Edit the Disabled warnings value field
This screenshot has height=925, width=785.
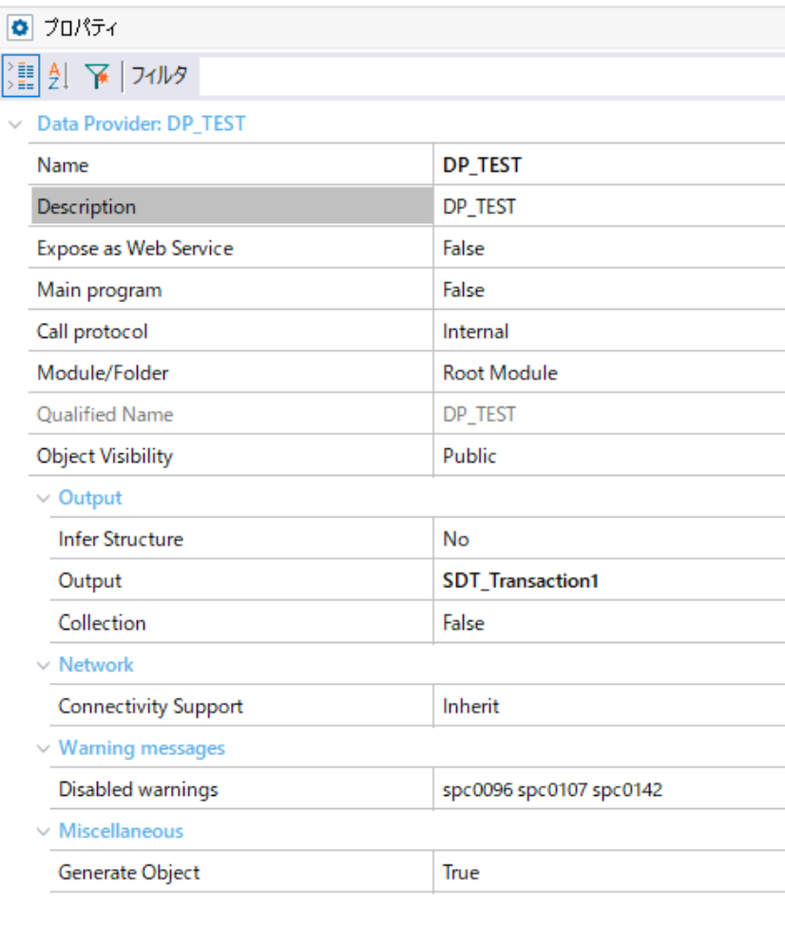pos(610,789)
